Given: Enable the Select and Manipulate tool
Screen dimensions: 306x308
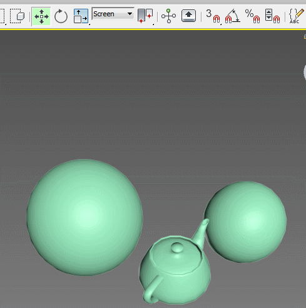Looking at the screenshot, I should tap(168, 16).
